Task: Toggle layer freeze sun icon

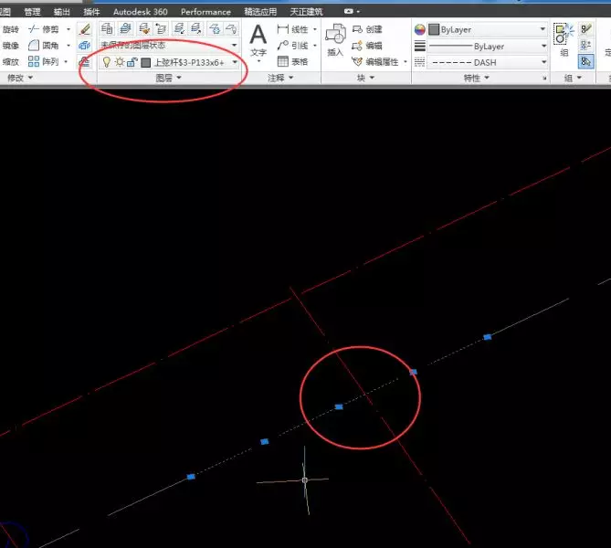Action: coord(119,62)
